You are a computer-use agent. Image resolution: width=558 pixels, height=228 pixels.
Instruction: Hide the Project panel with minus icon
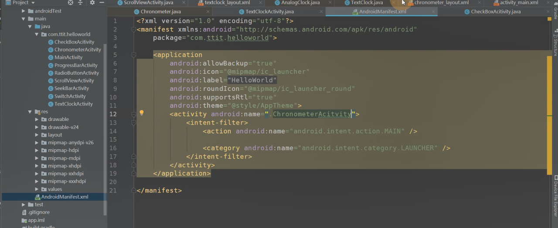(x=102, y=3)
